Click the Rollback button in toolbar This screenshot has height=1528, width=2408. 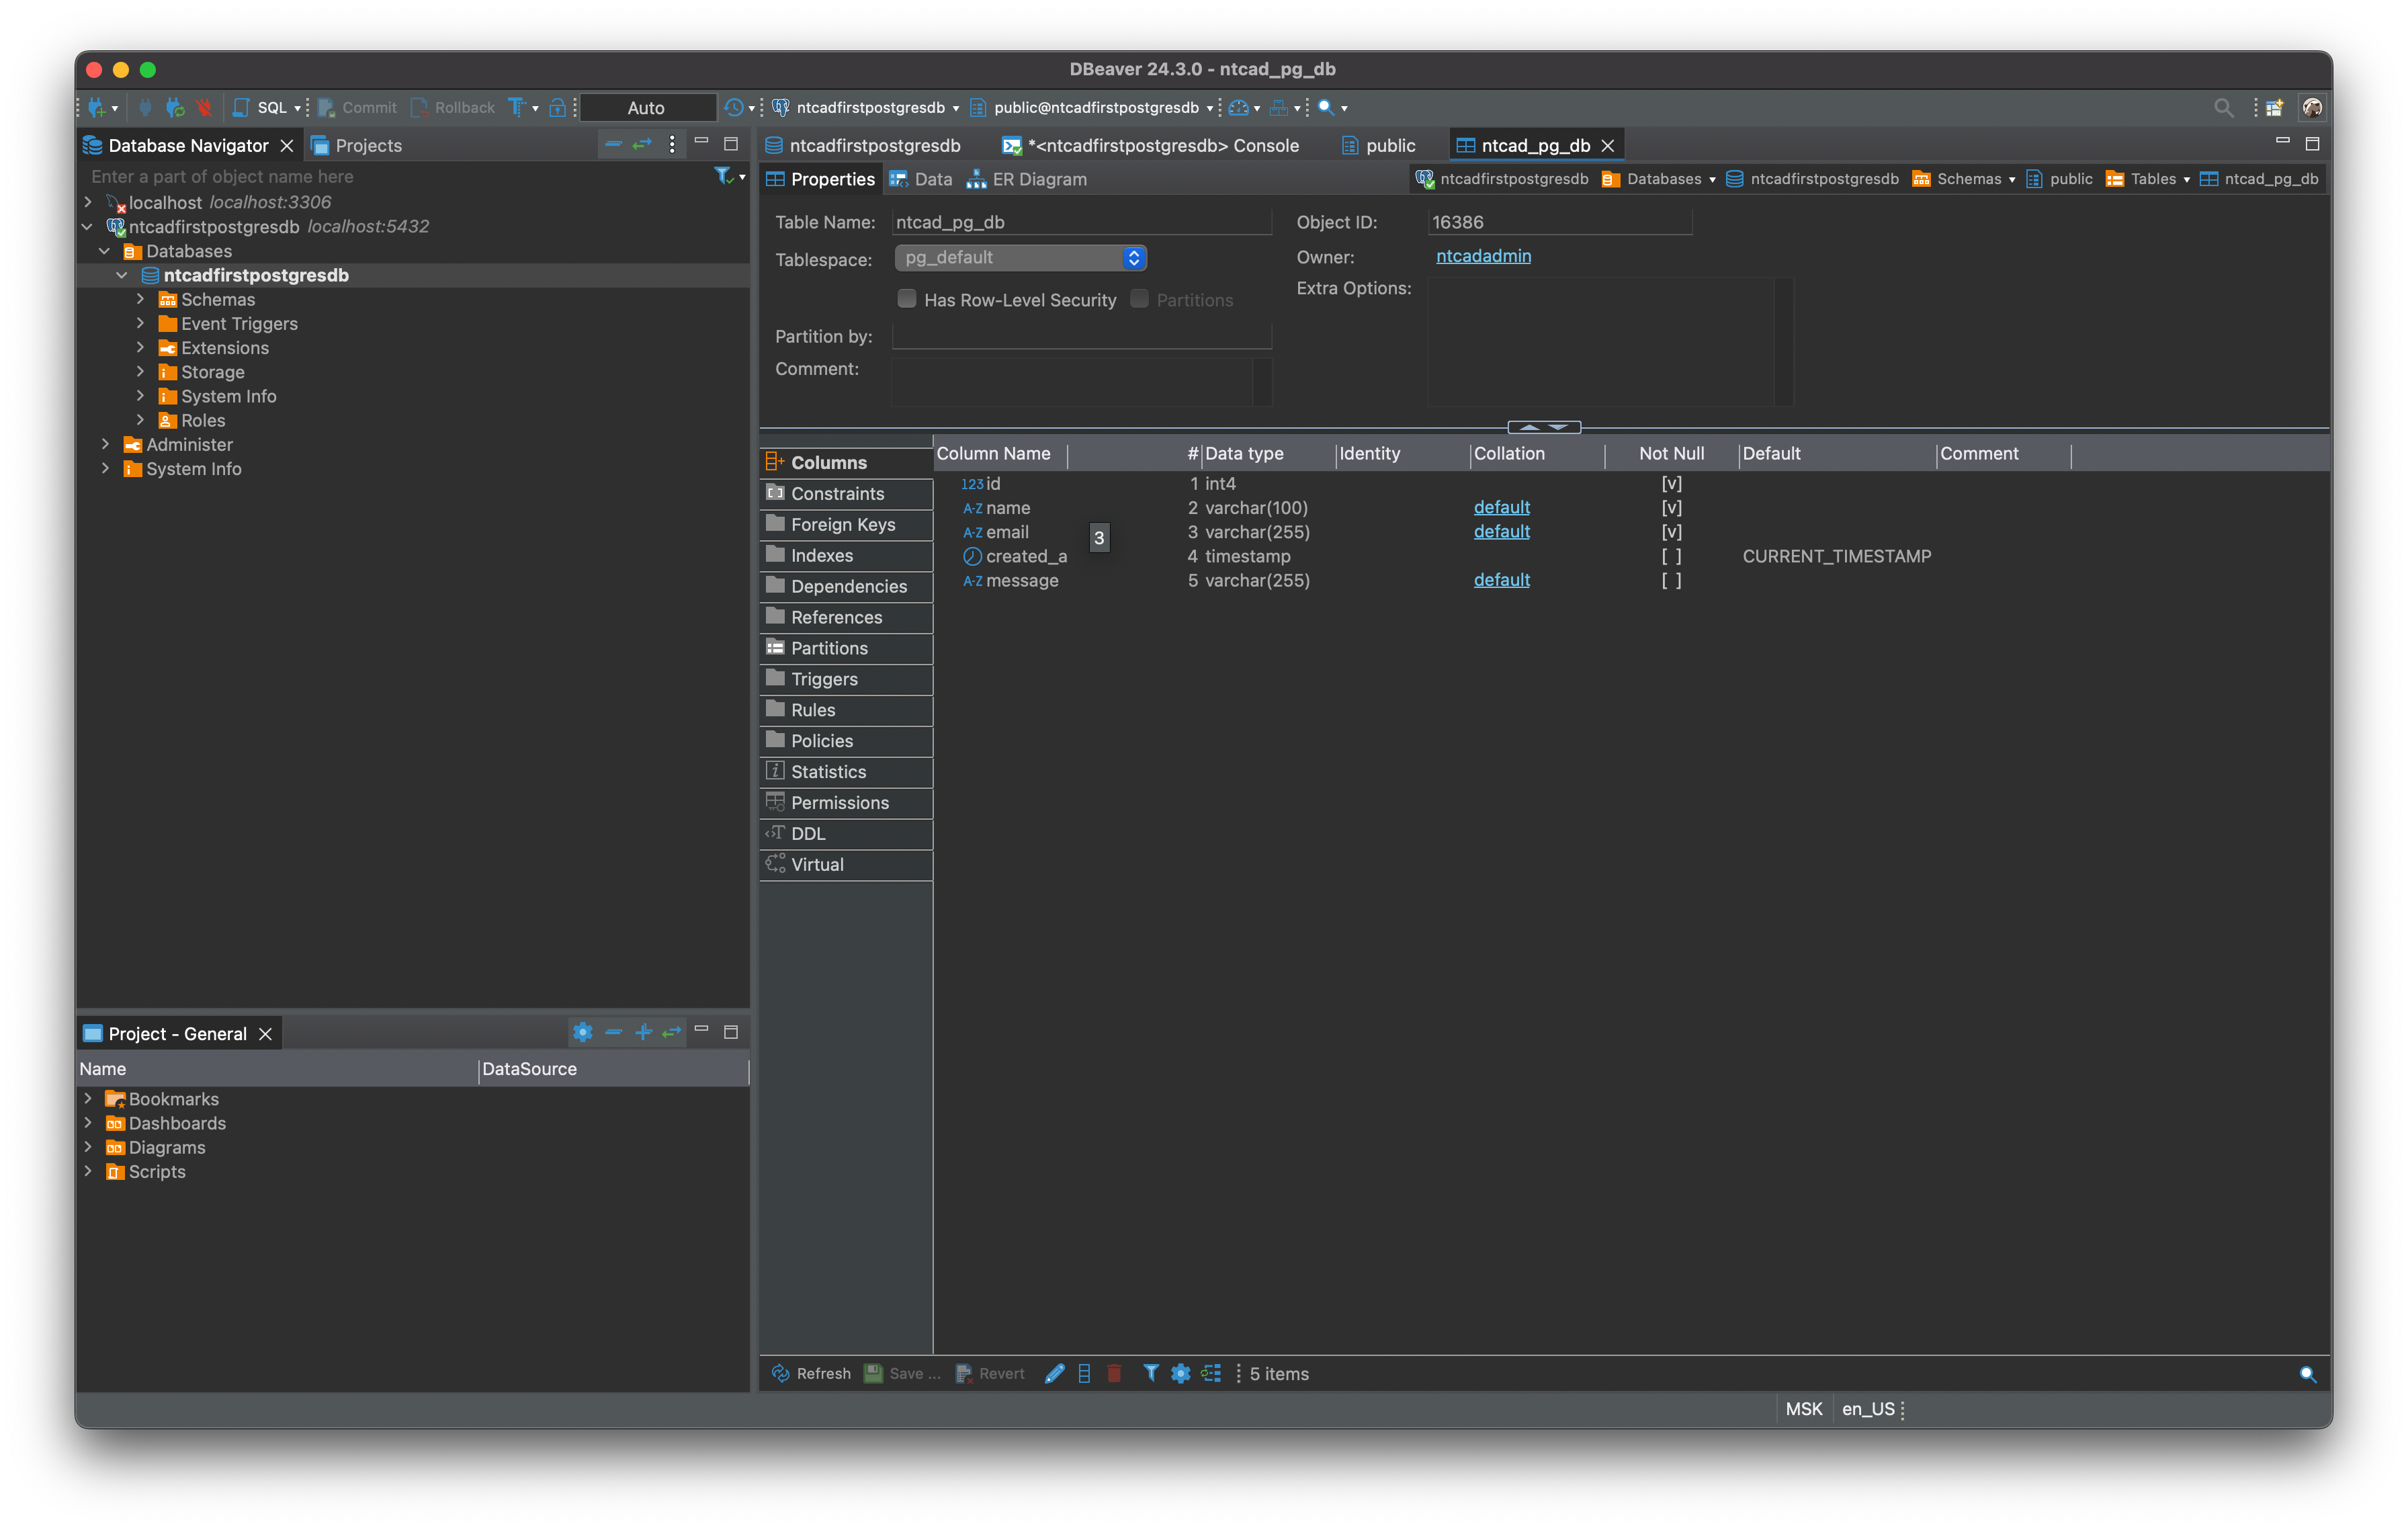click(453, 107)
